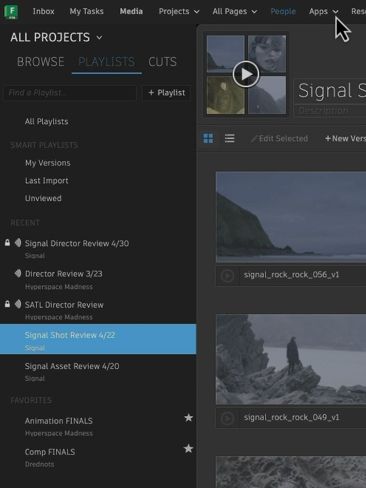This screenshot has width=366, height=488.
Task: Expand the Projects menu
Action: (179, 12)
